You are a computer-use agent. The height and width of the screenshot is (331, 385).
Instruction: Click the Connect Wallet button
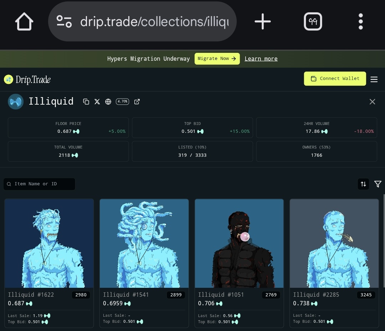click(335, 79)
